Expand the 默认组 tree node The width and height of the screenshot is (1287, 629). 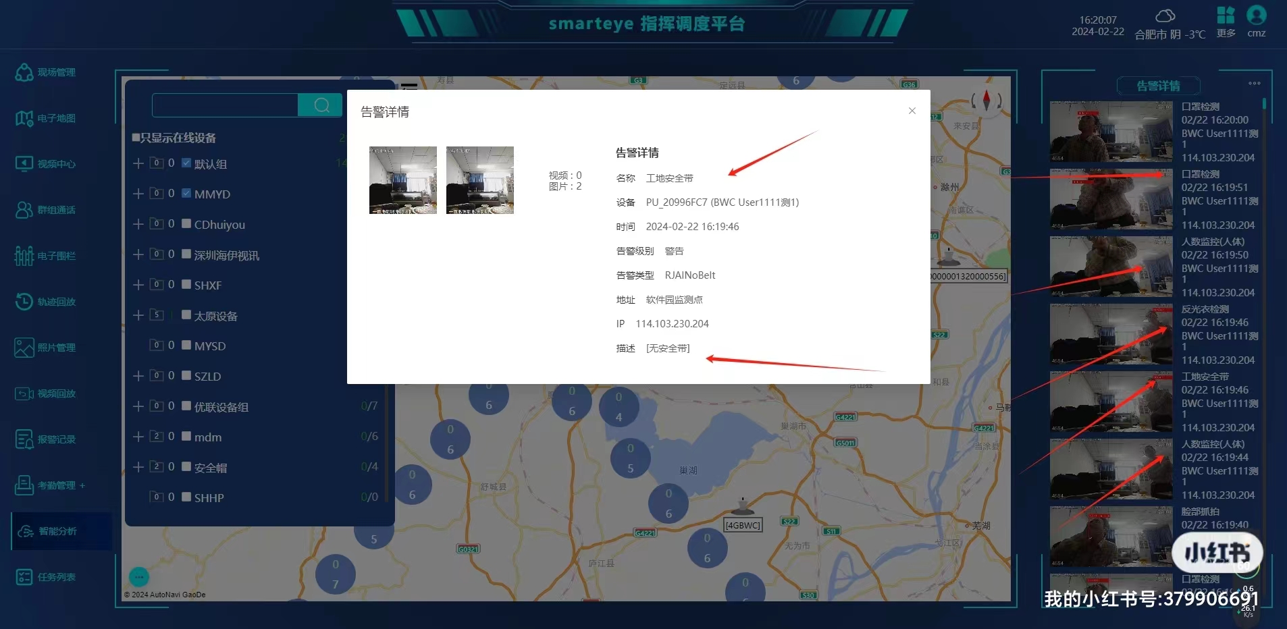point(138,163)
